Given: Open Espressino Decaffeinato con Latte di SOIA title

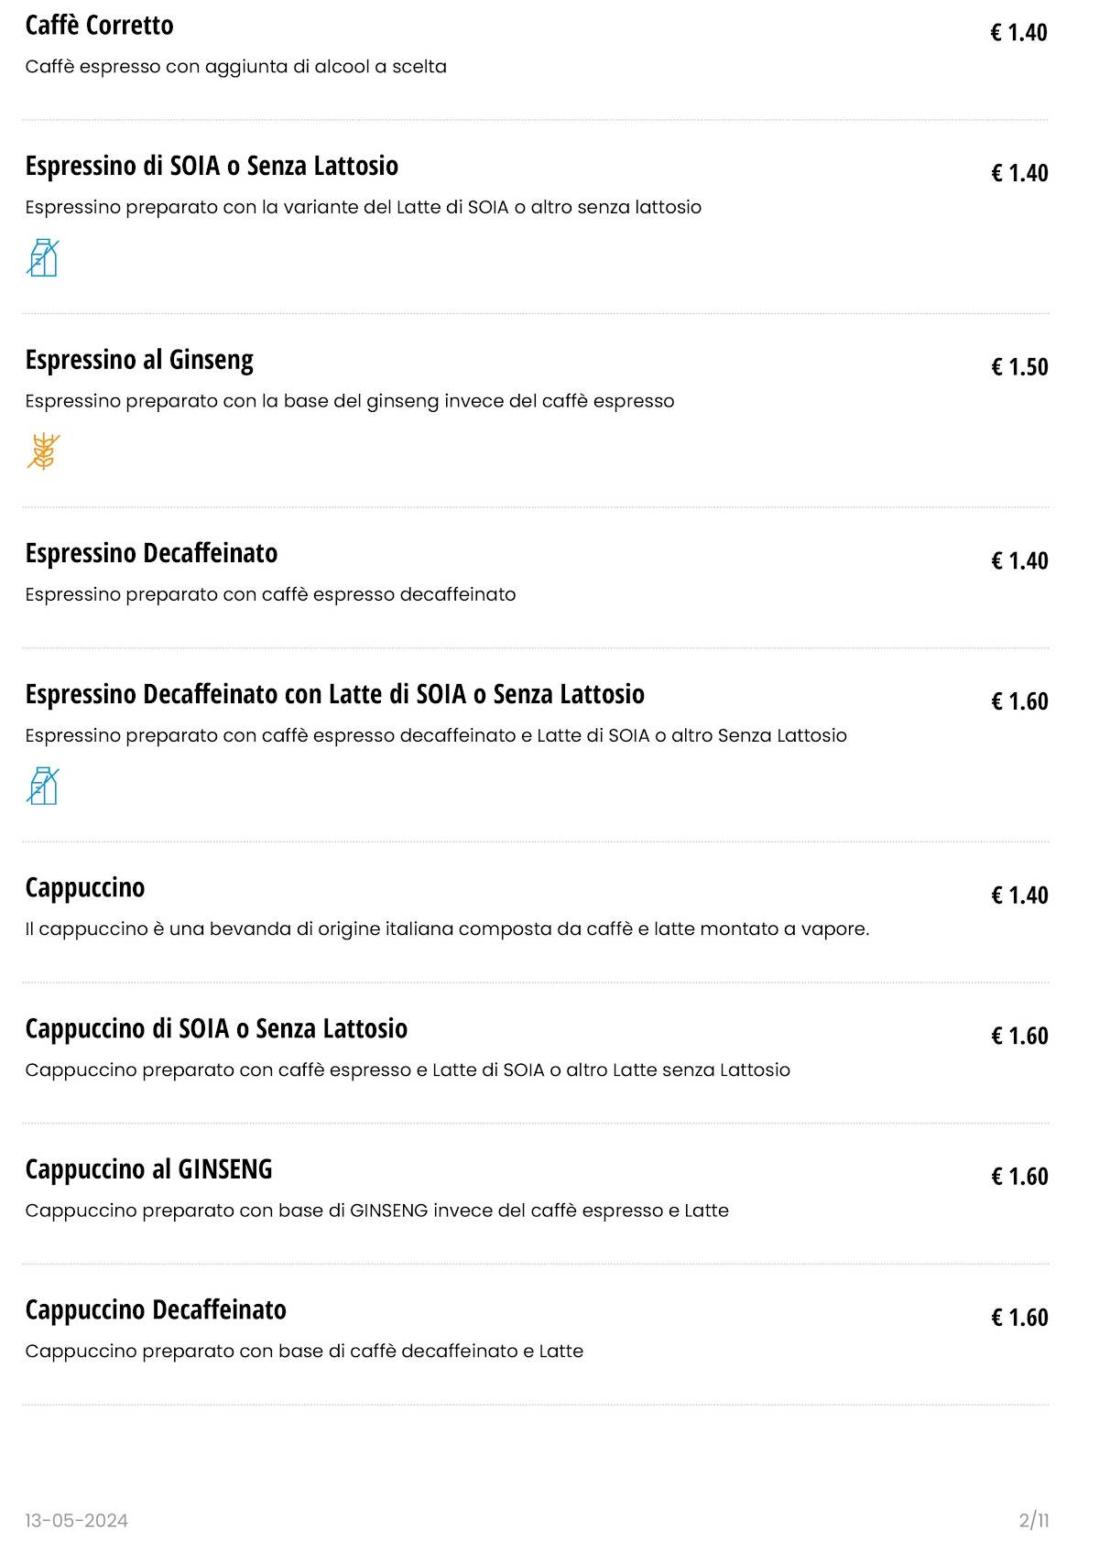Looking at the screenshot, I should (x=334, y=695).
